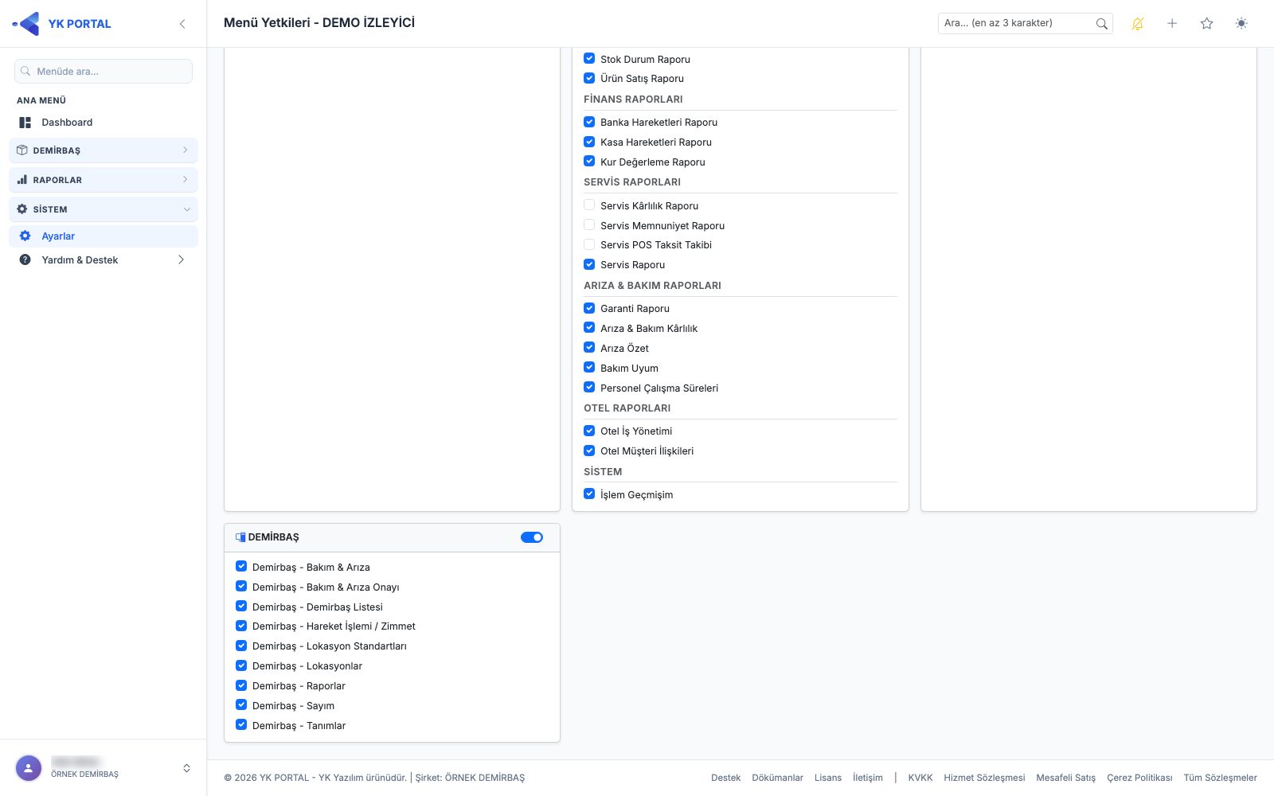1274x796 pixels.
Task: Open the Destek footer link
Action: pos(726,778)
